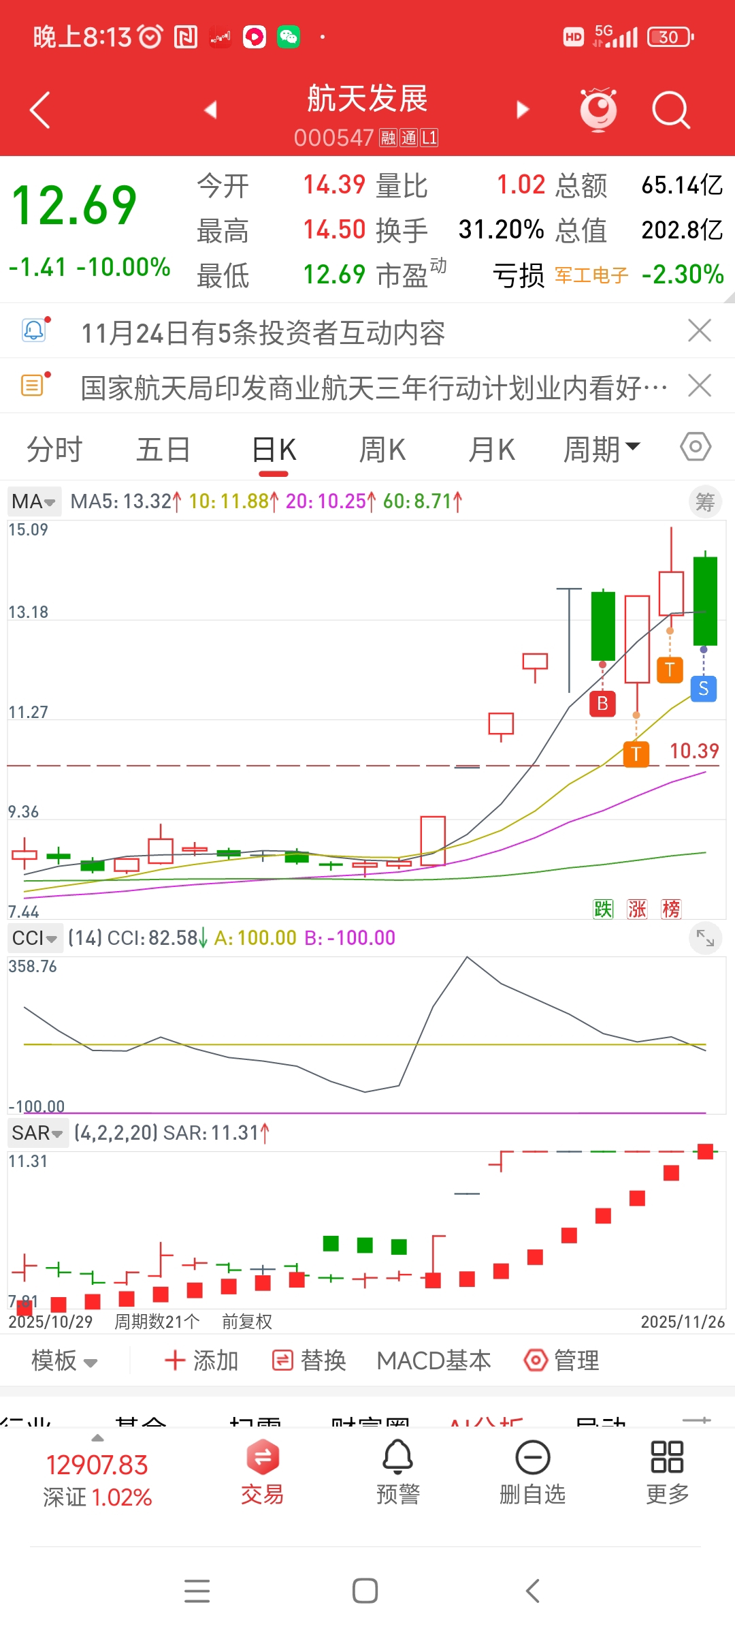
Task: Open the MA indicator dropdown
Action: 34,501
